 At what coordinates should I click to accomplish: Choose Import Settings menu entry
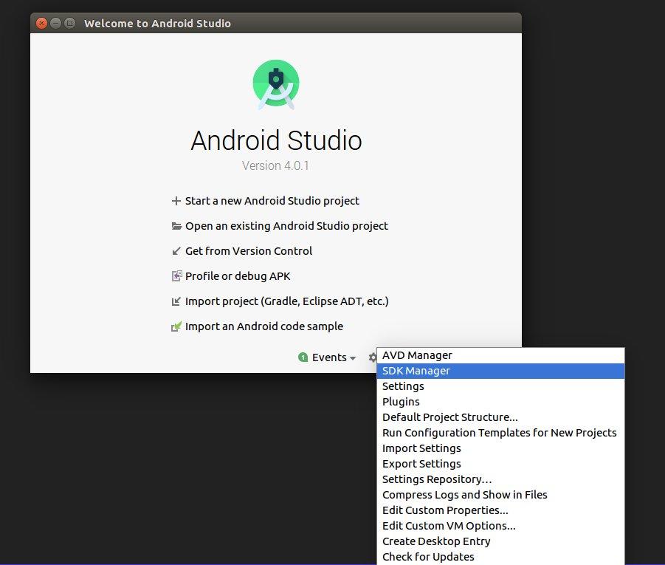[x=500, y=448]
